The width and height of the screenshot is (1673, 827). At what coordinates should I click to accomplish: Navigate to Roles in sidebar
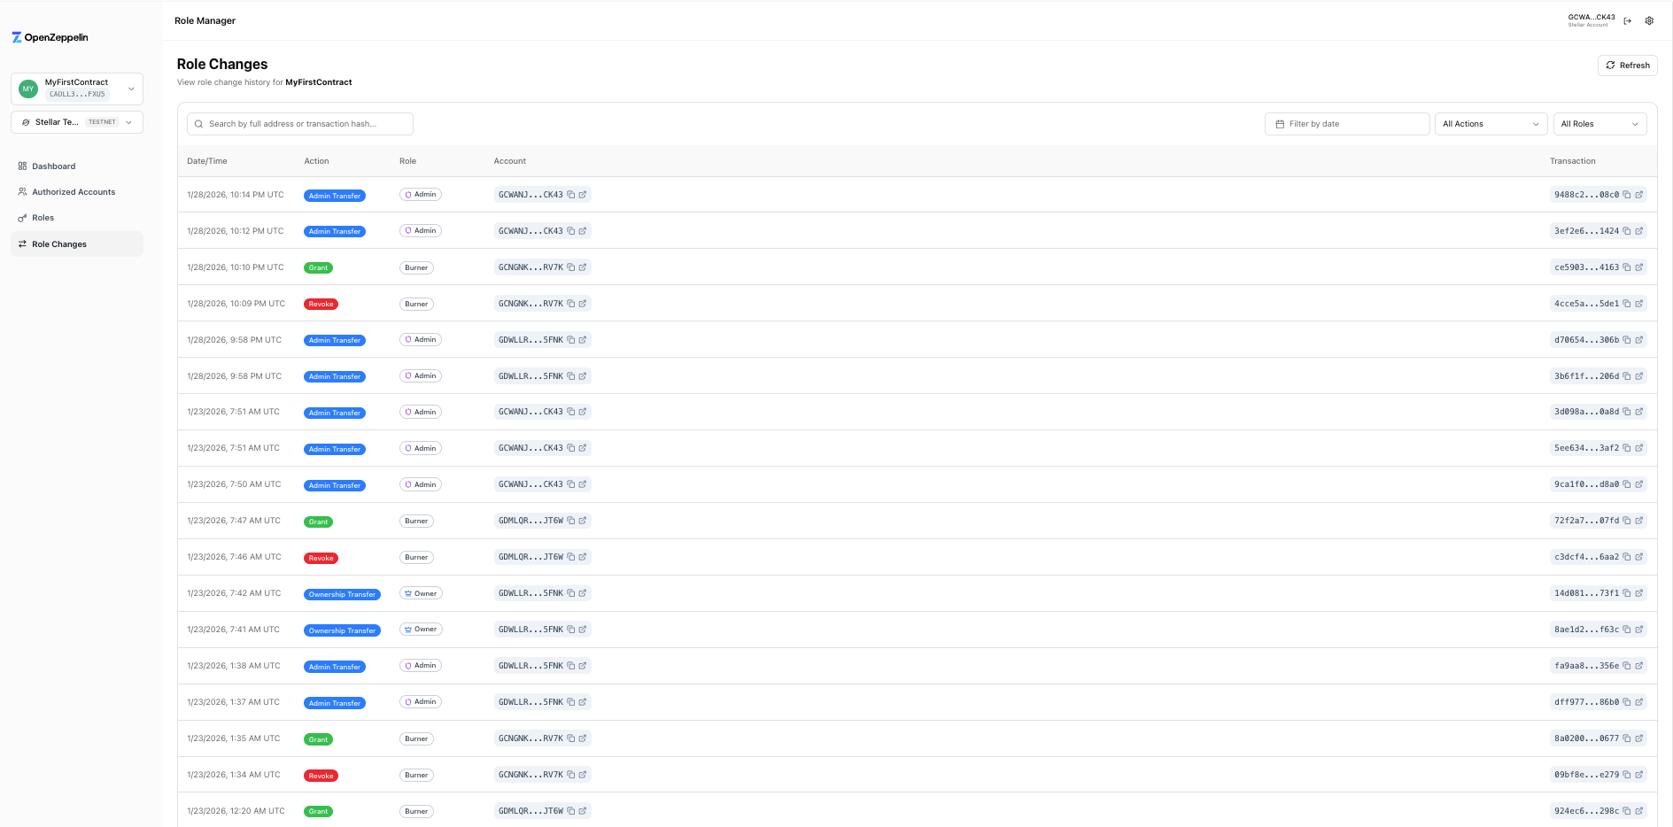click(x=43, y=218)
